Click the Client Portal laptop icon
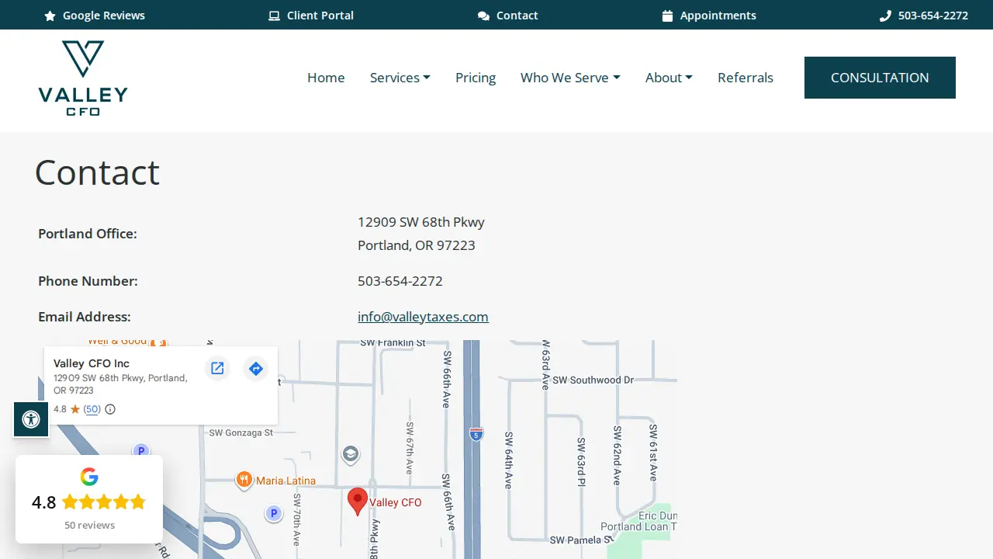993x559 pixels. tap(274, 16)
